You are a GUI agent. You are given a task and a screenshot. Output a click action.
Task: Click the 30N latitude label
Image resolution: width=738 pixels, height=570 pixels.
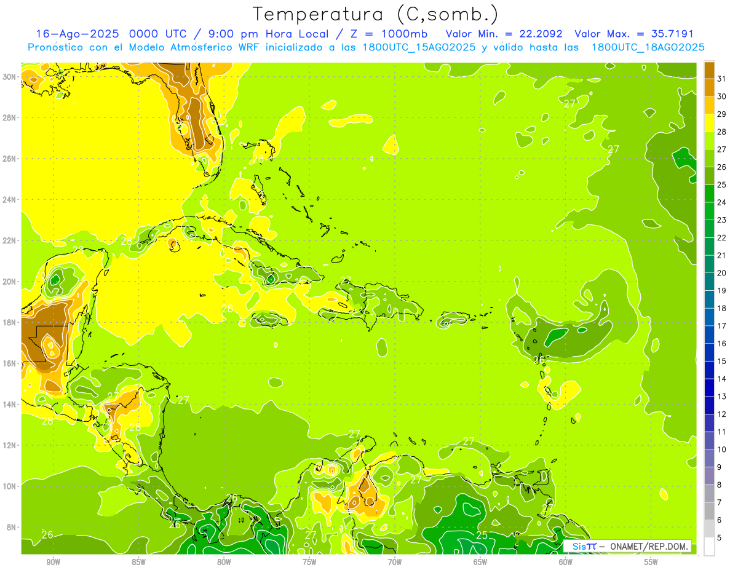(10, 77)
